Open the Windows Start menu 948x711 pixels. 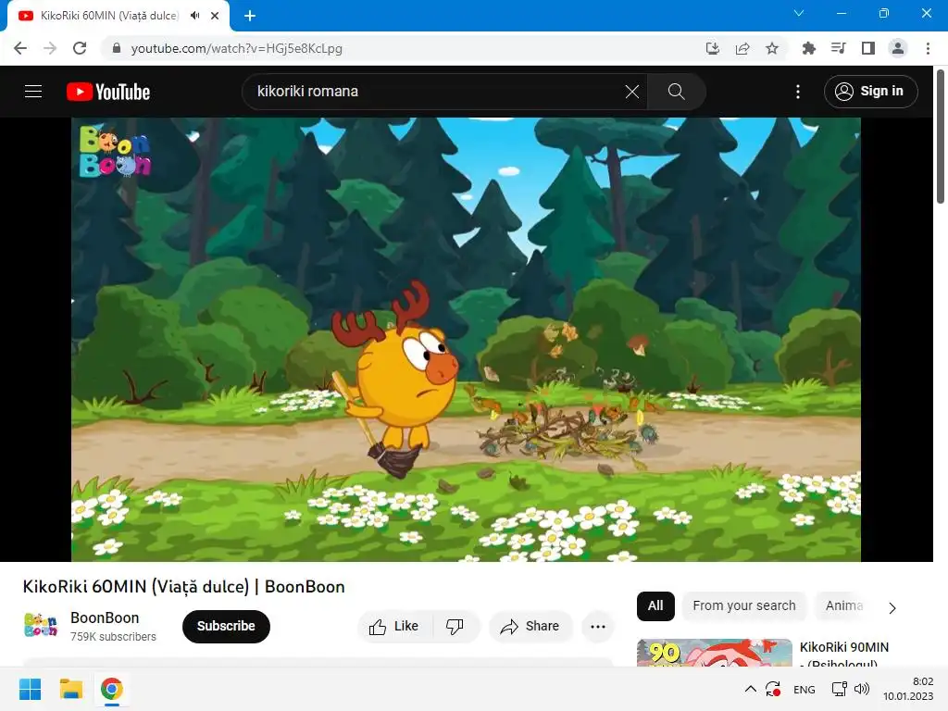click(x=31, y=689)
